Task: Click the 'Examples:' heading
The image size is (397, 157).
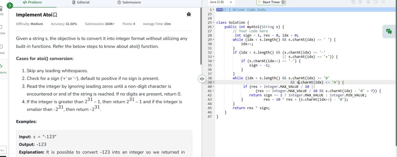Action: click(x=26, y=122)
